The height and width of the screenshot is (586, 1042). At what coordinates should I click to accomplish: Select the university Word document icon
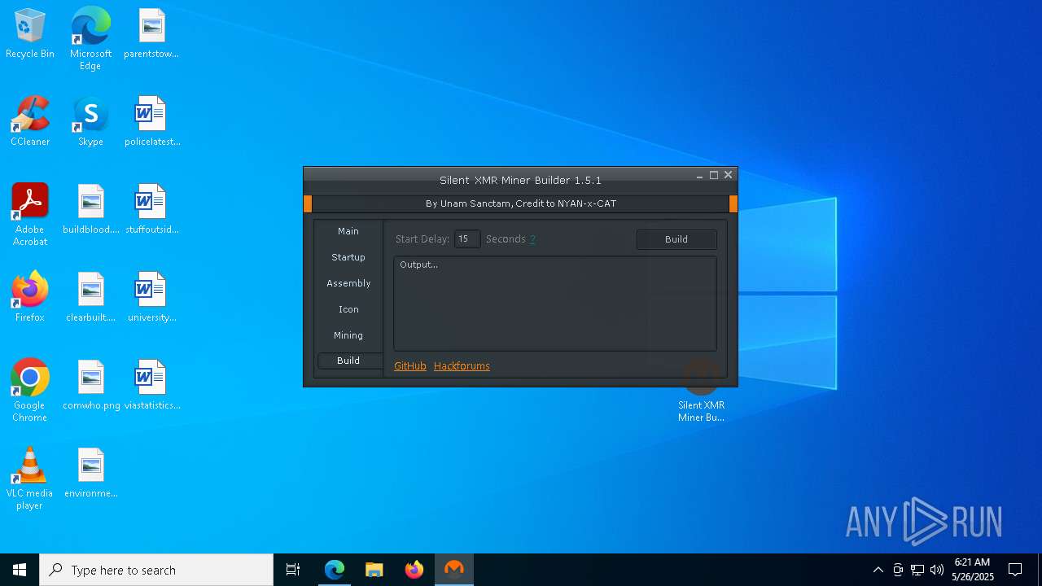point(151,298)
